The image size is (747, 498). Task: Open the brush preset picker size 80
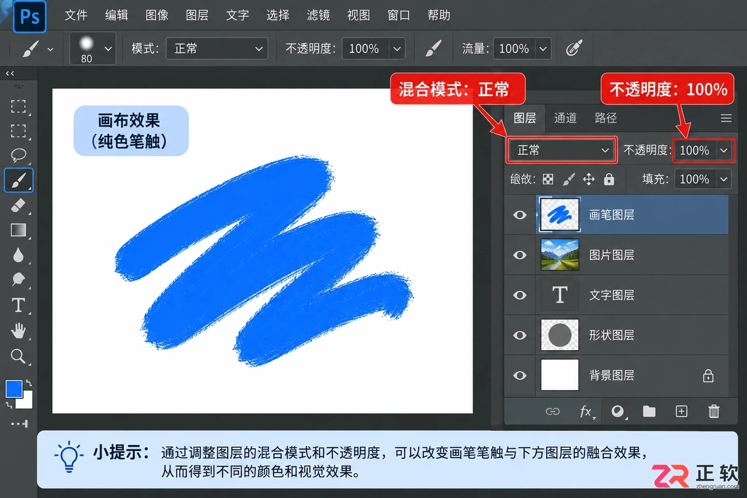93,48
